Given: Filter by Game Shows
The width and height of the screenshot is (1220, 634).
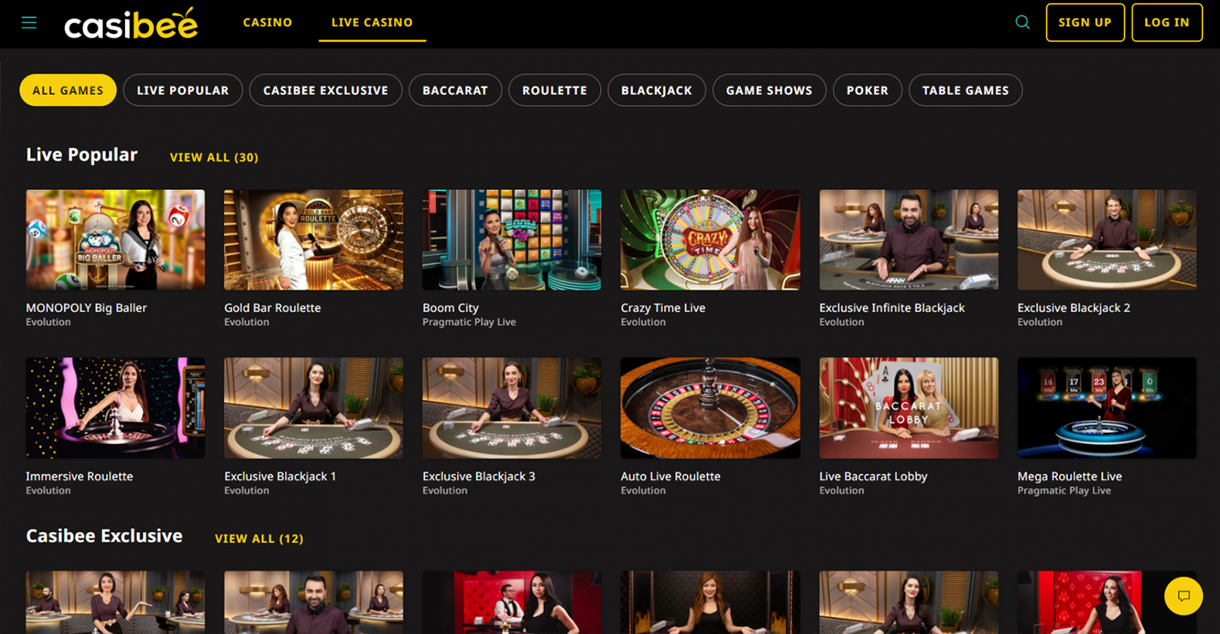Looking at the screenshot, I should [770, 90].
